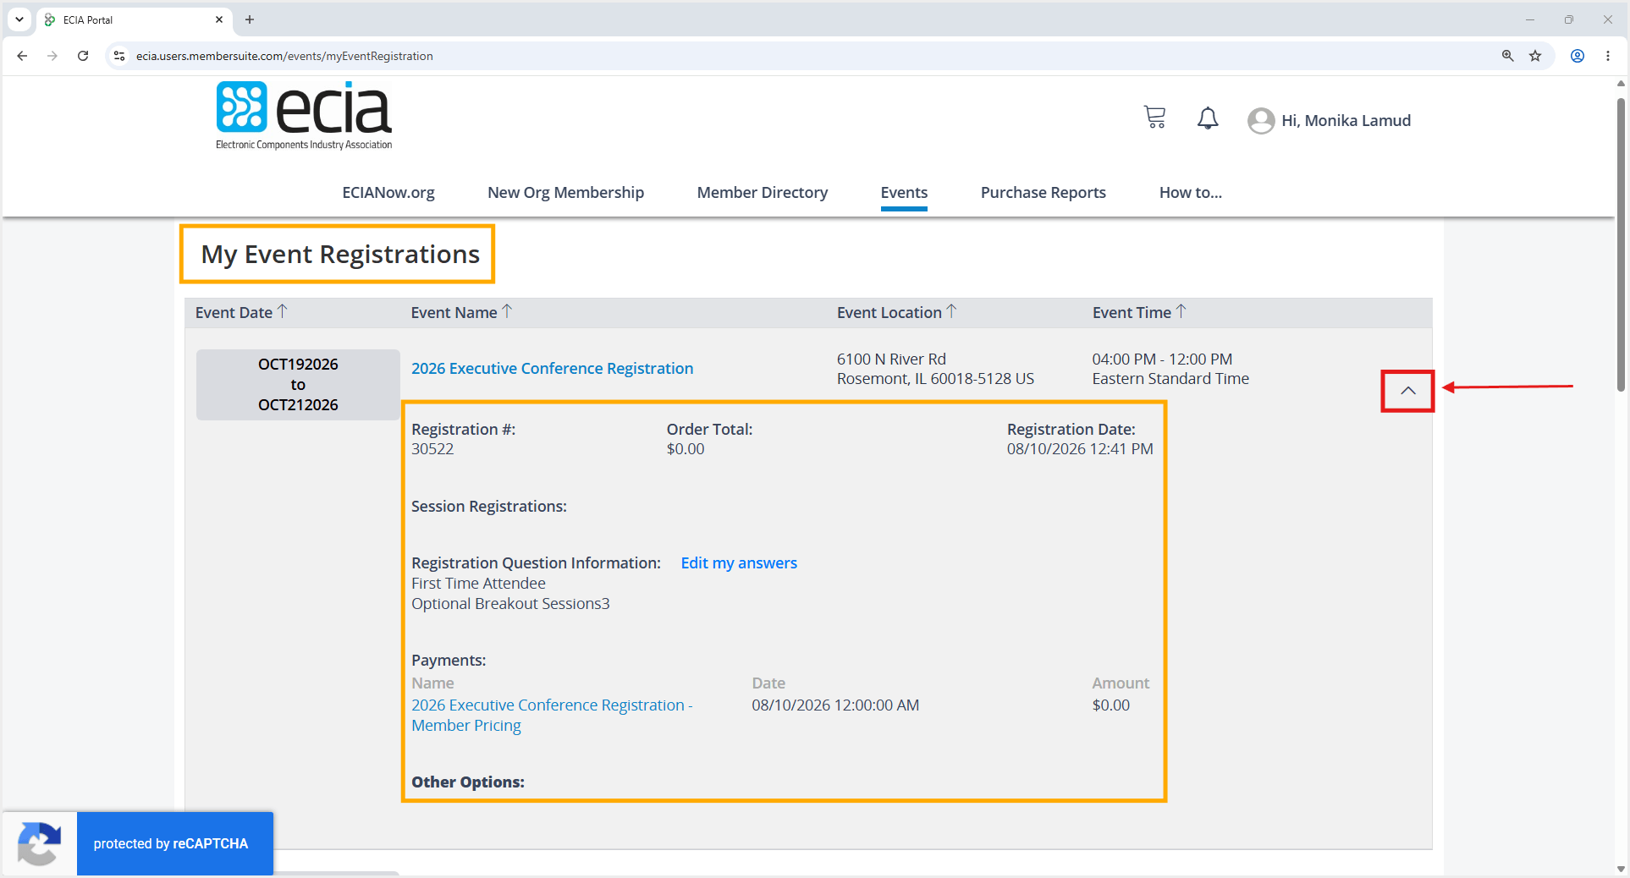1630x878 pixels.
Task: Sort by Event Location arrow
Action: point(951,311)
